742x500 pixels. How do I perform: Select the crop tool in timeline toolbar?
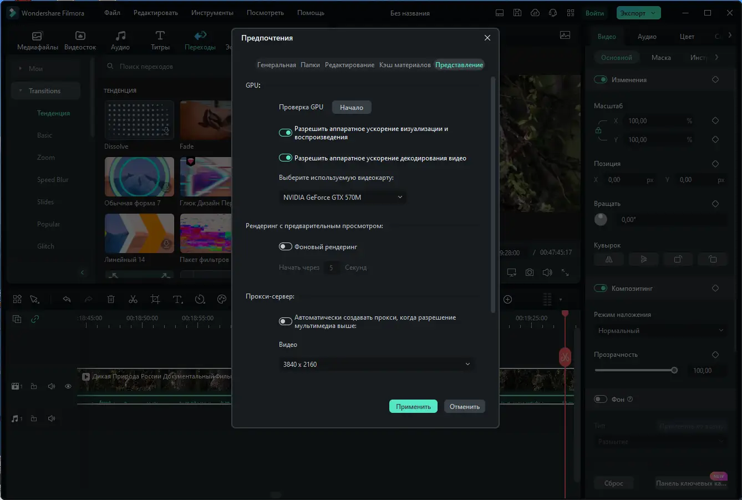click(x=155, y=300)
